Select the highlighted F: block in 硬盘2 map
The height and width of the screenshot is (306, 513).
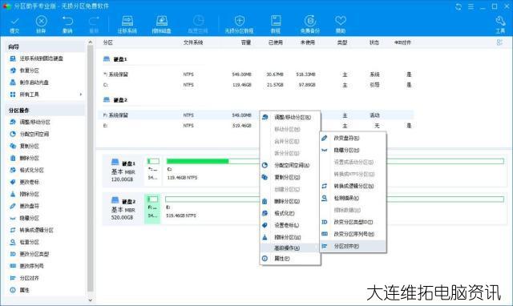tap(152, 208)
